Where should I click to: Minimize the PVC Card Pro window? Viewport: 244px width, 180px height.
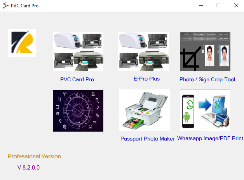201,5
